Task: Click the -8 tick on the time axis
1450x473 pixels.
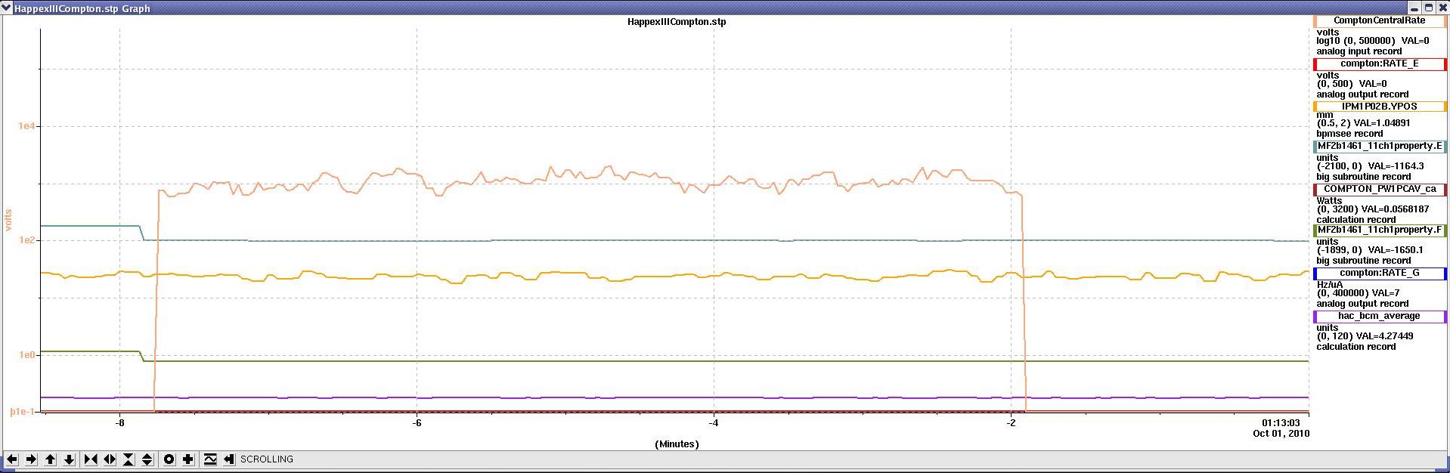Action: click(x=119, y=423)
